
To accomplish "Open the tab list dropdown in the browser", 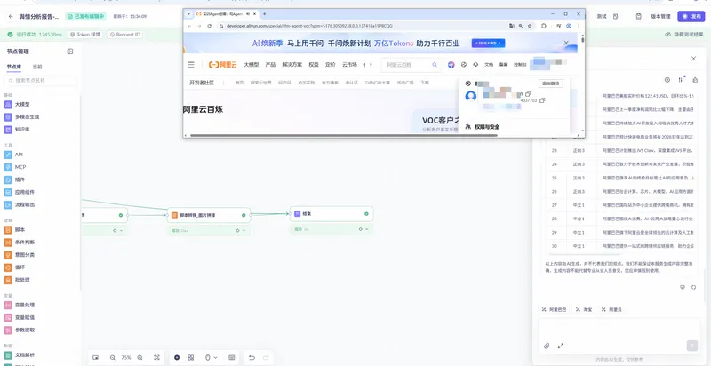I will (189, 14).
